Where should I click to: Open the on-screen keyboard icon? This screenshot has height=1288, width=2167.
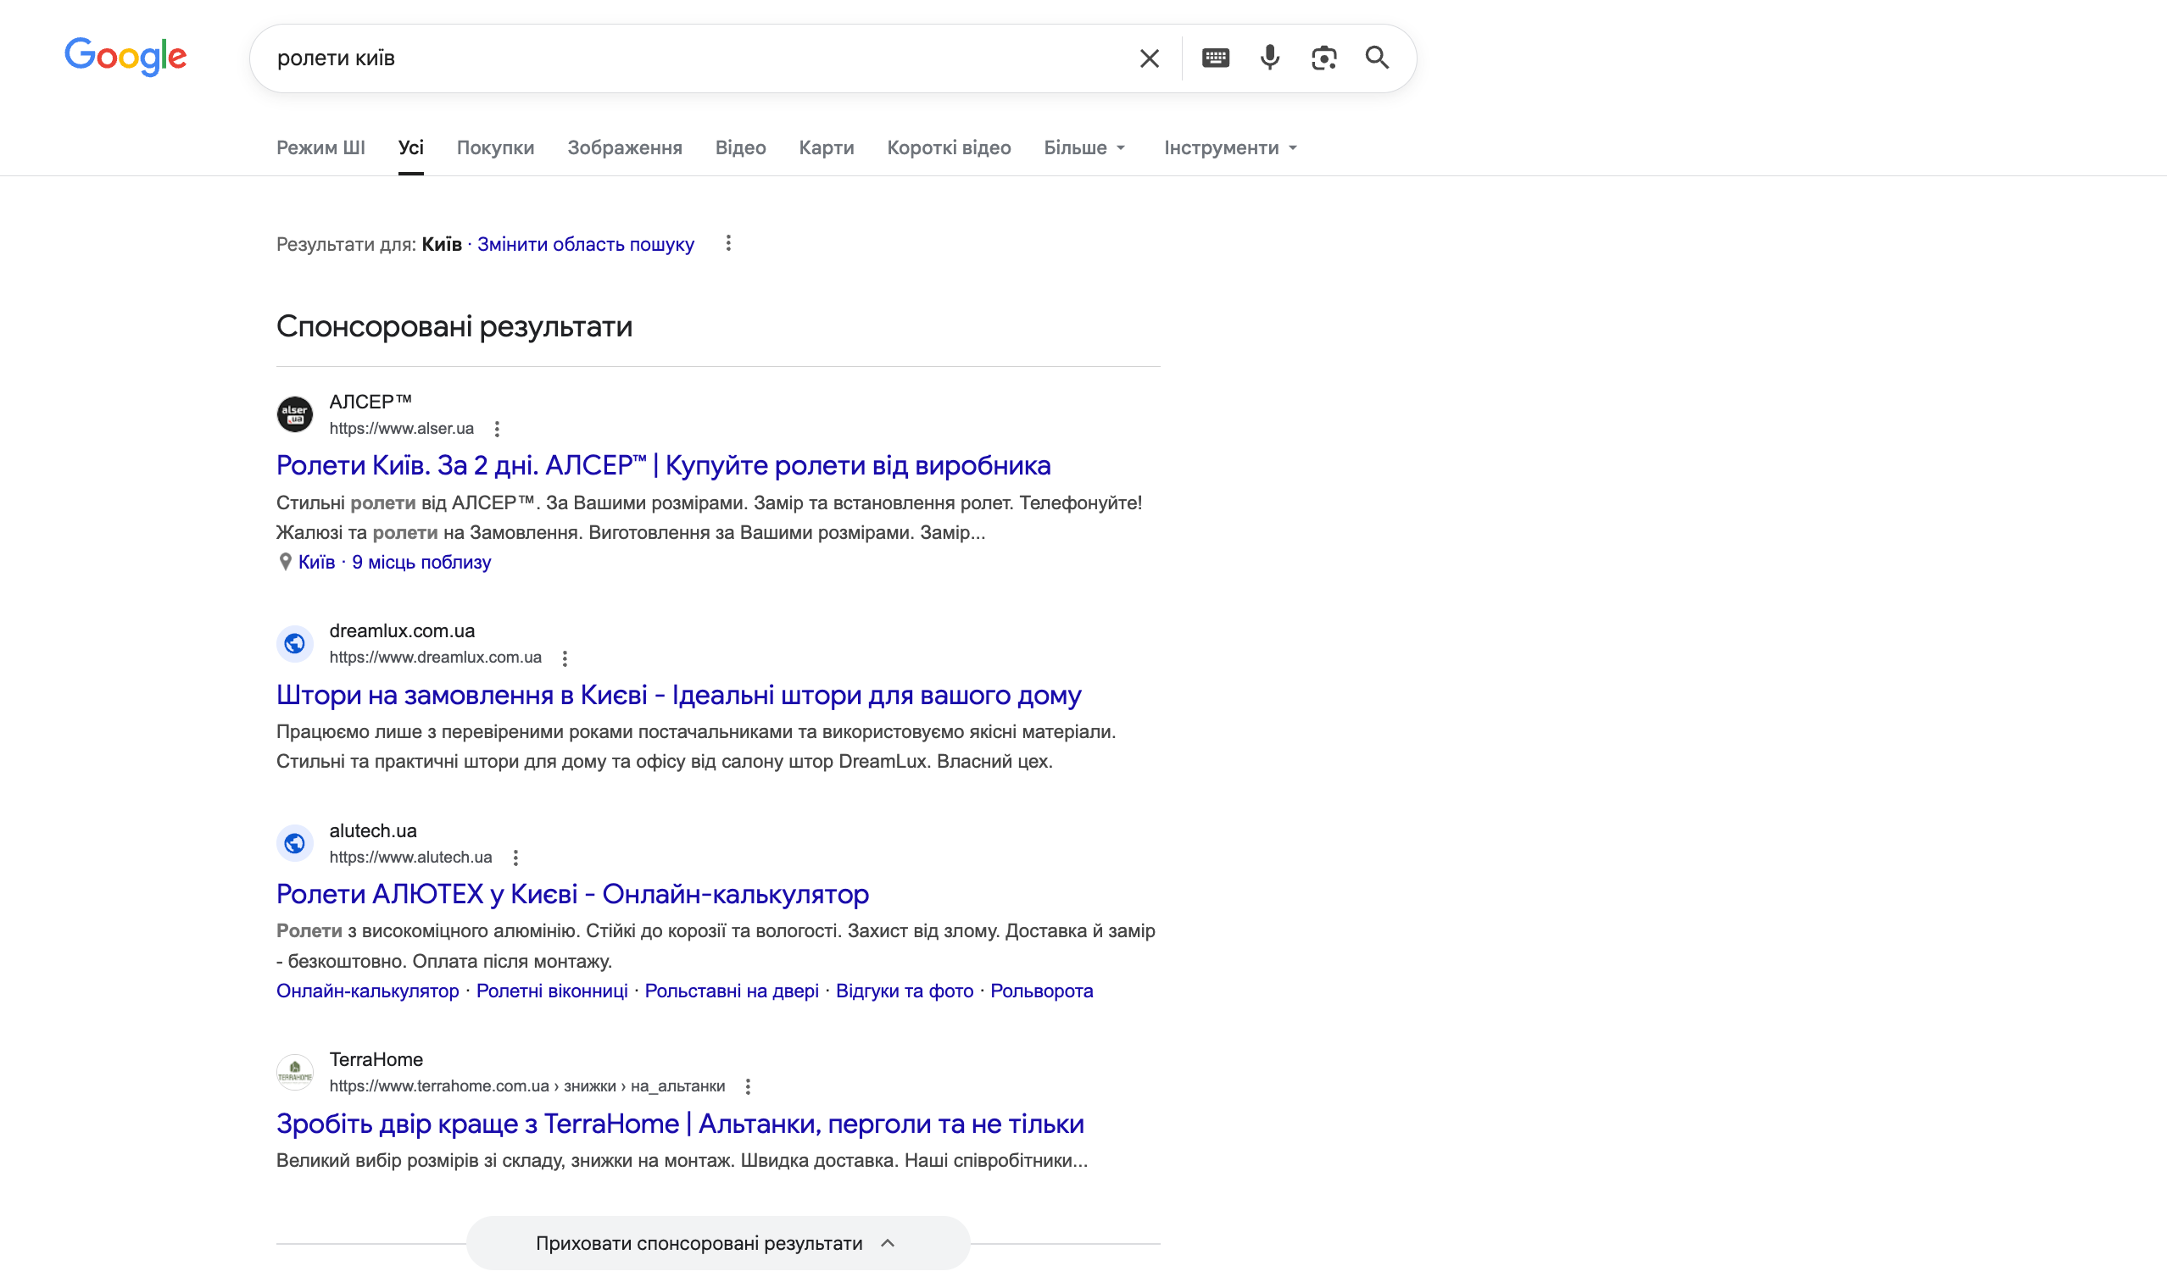[x=1215, y=58]
